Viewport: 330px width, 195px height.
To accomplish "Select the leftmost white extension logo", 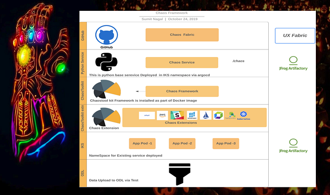I will [x=147, y=115].
